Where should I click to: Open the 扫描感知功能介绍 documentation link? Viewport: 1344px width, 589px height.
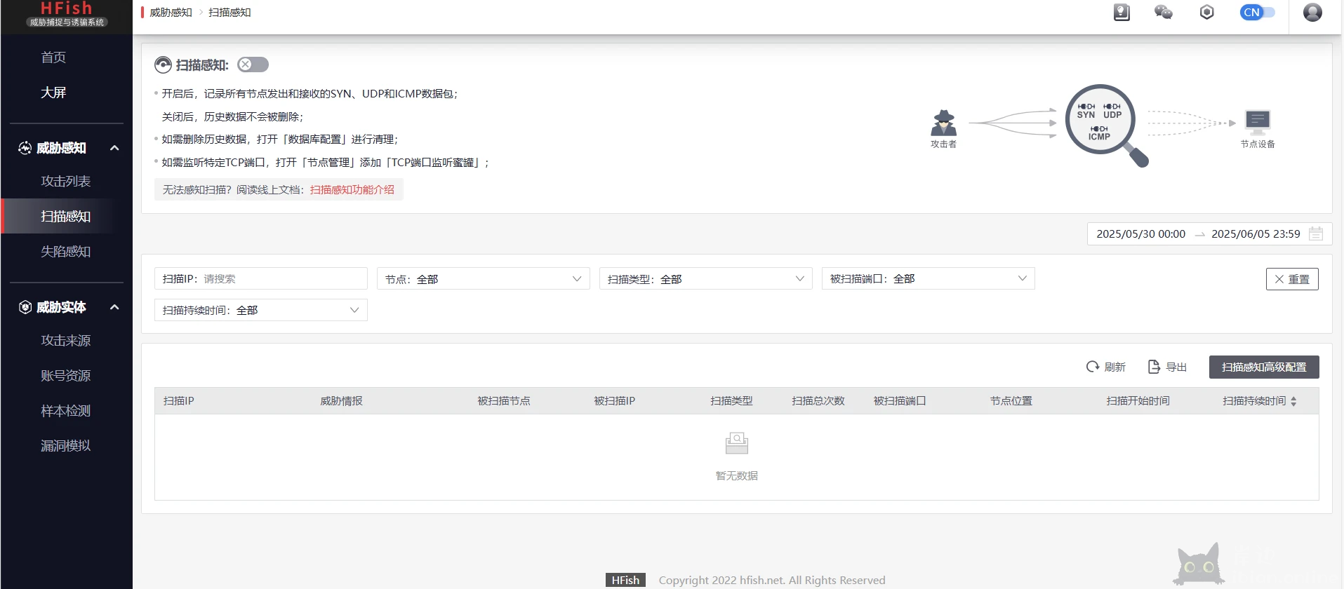point(352,190)
